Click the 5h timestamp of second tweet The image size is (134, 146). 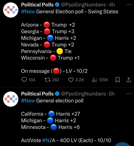click(112, 94)
